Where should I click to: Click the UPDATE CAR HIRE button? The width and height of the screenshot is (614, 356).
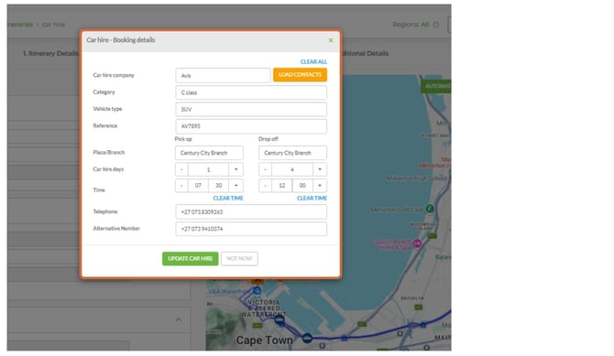pyautogui.click(x=191, y=259)
